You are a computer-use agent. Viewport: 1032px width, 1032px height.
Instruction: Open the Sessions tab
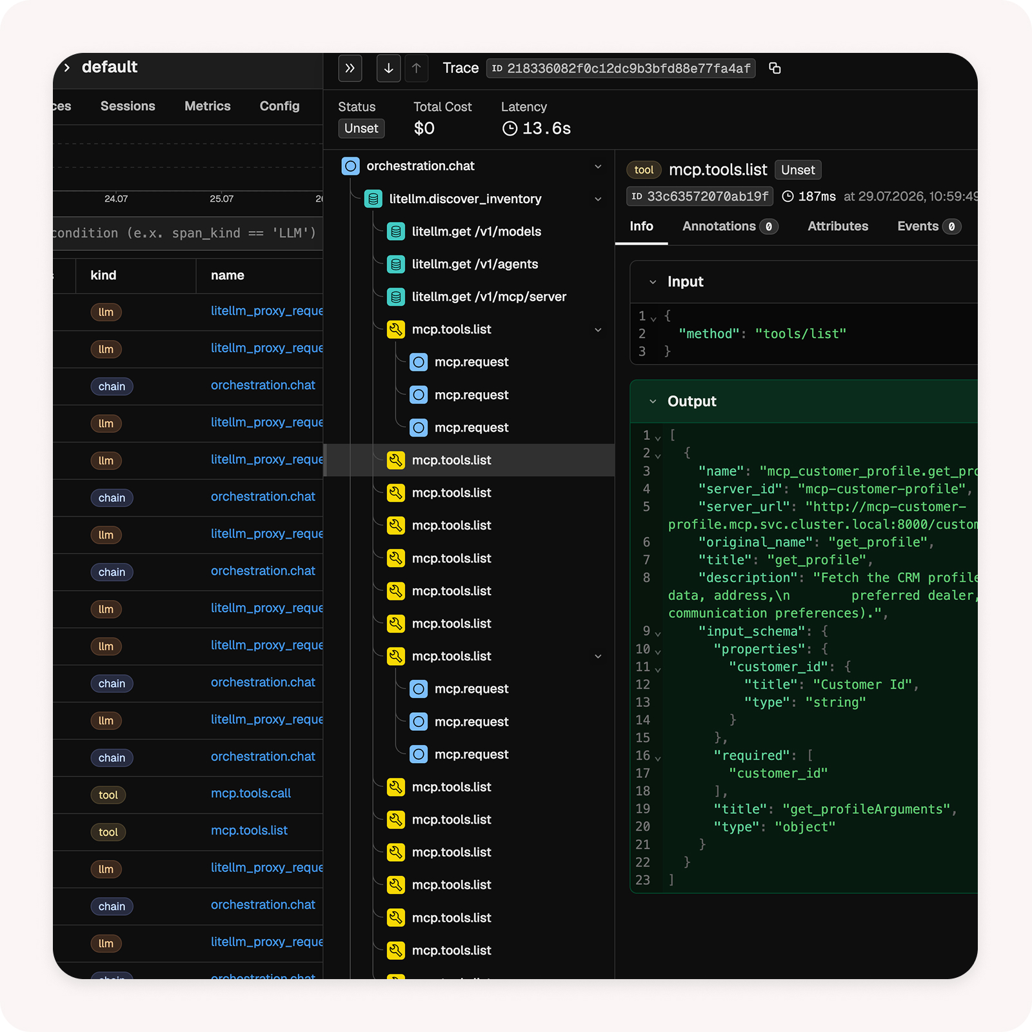point(128,106)
